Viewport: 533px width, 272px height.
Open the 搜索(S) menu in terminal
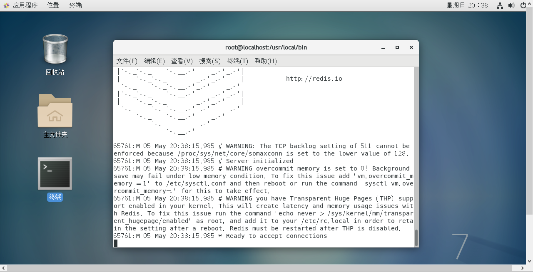pyautogui.click(x=210, y=61)
